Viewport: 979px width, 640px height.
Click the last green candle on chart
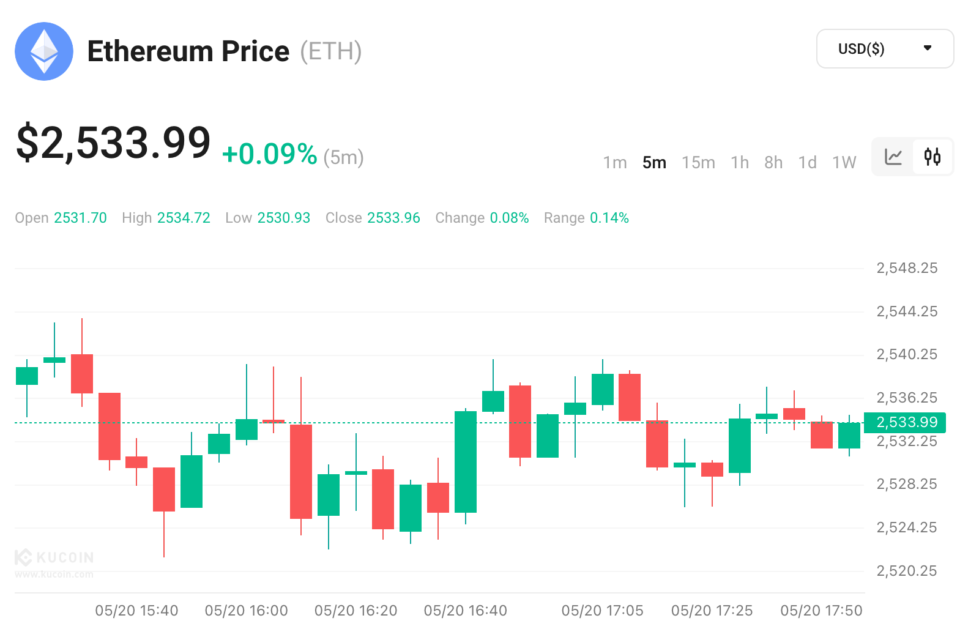[849, 436]
